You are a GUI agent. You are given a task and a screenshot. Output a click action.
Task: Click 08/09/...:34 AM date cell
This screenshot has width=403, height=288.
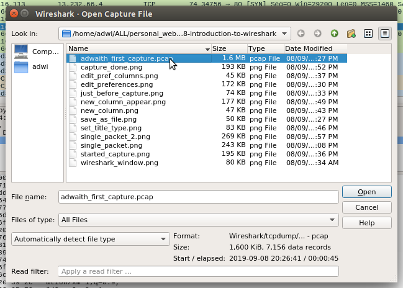click(x=312, y=163)
